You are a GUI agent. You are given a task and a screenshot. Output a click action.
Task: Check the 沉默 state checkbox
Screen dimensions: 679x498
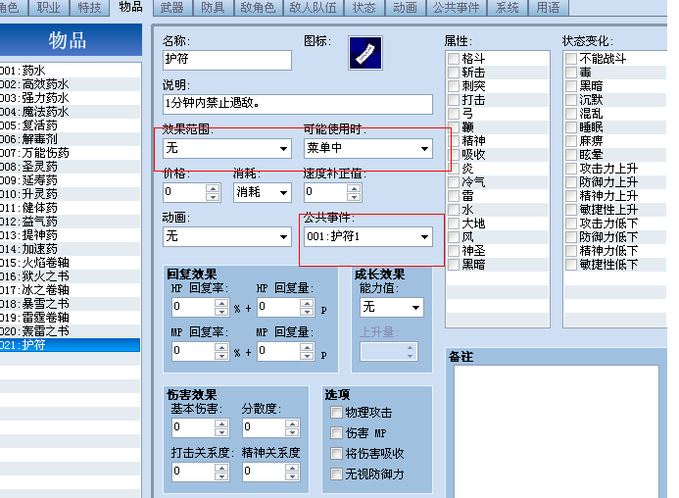tap(571, 100)
